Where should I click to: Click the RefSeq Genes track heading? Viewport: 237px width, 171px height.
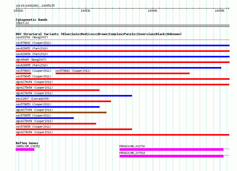(27, 143)
